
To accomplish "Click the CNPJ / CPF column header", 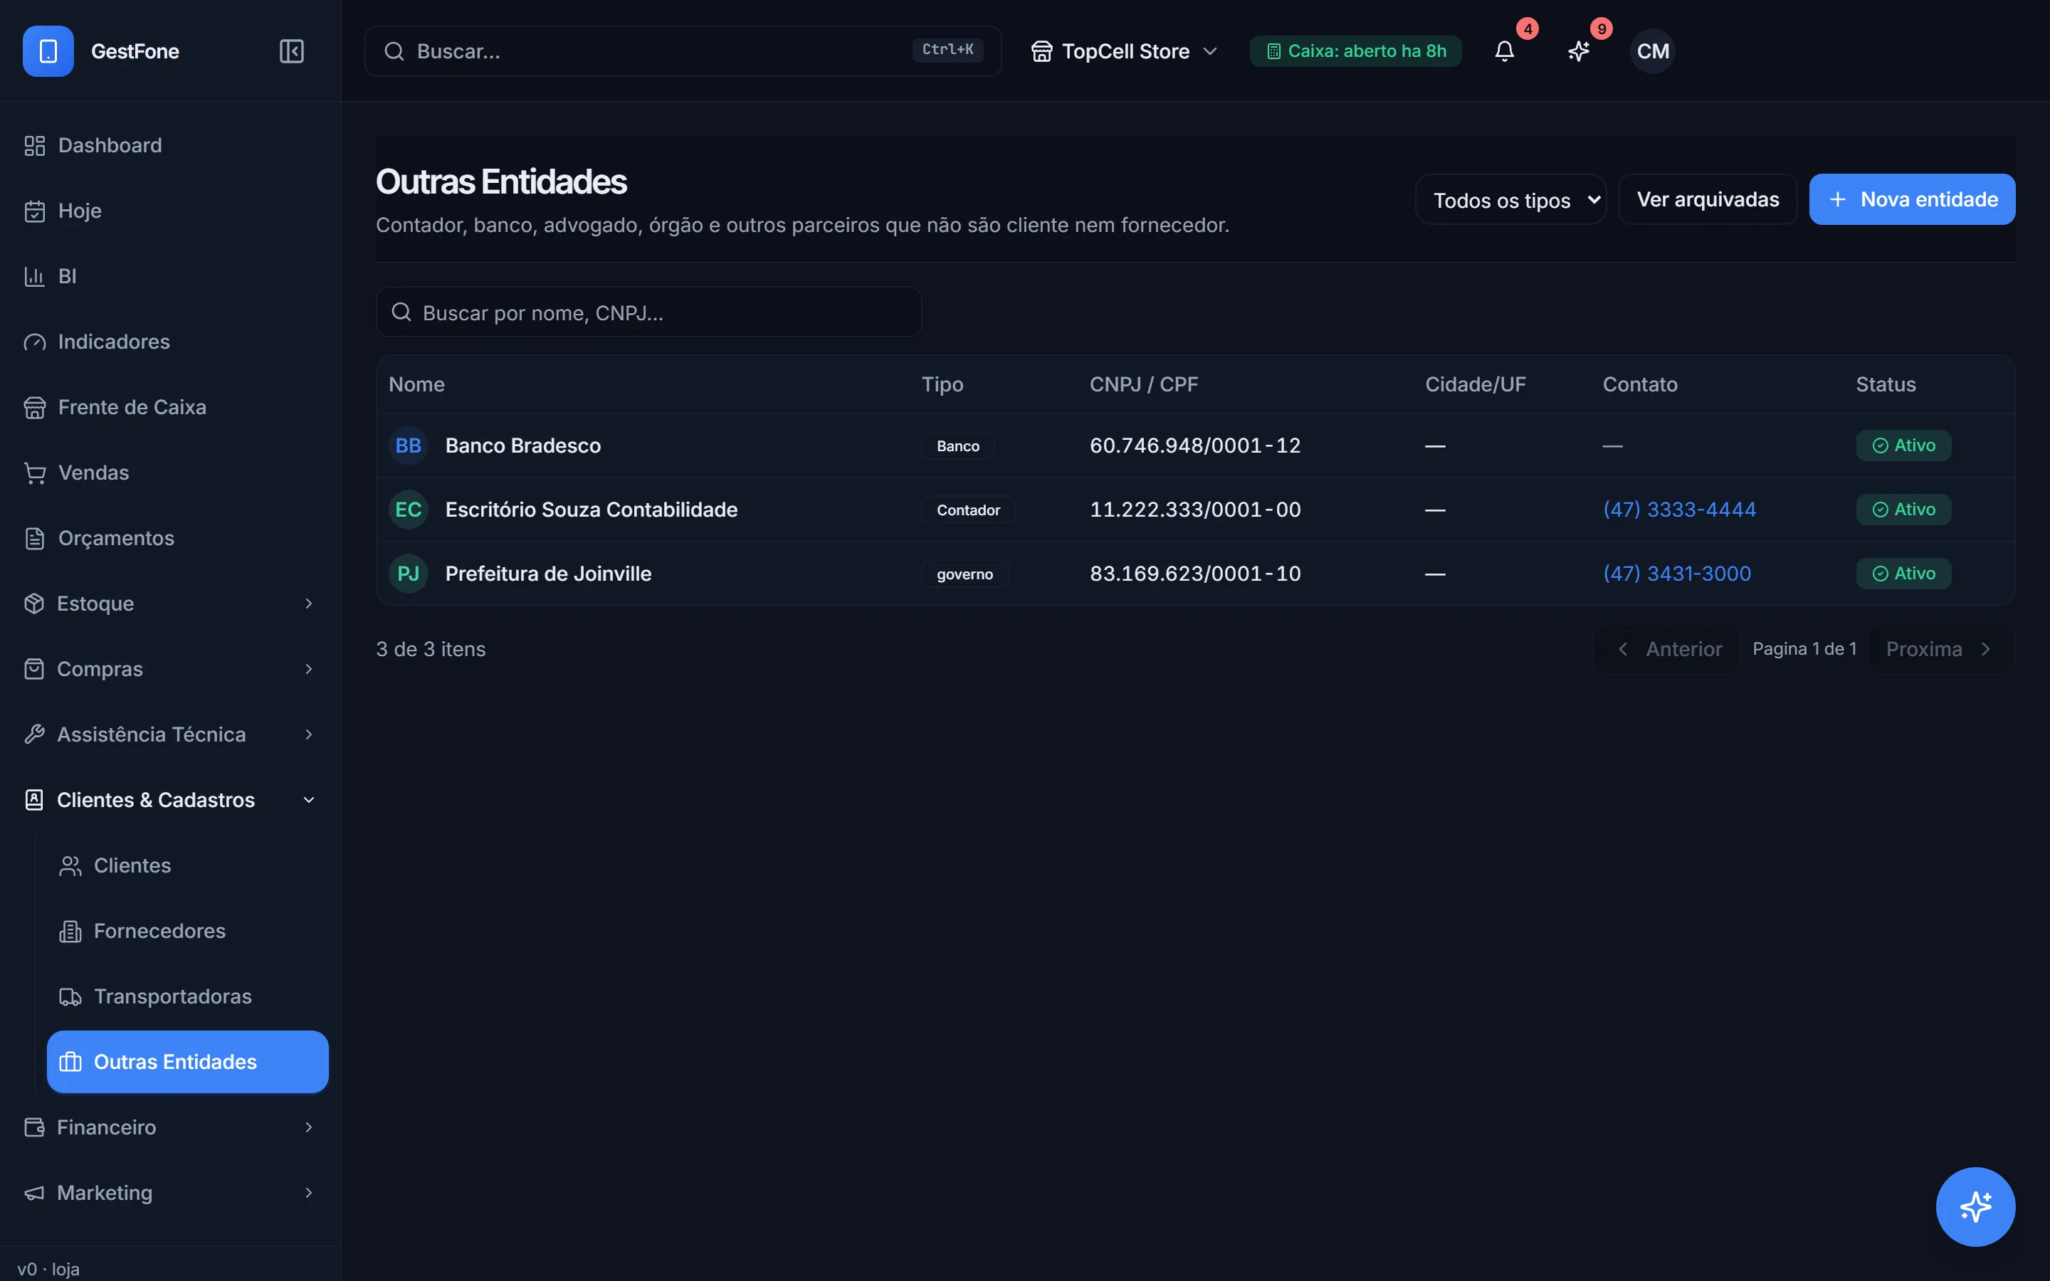I will (x=1144, y=384).
